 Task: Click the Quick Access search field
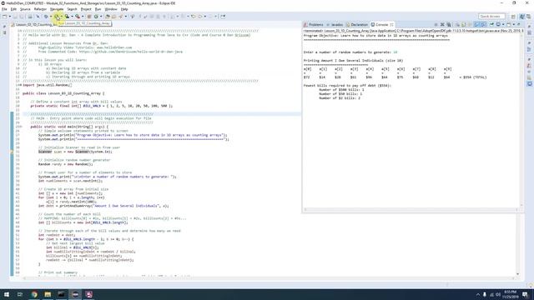(x=491, y=17)
